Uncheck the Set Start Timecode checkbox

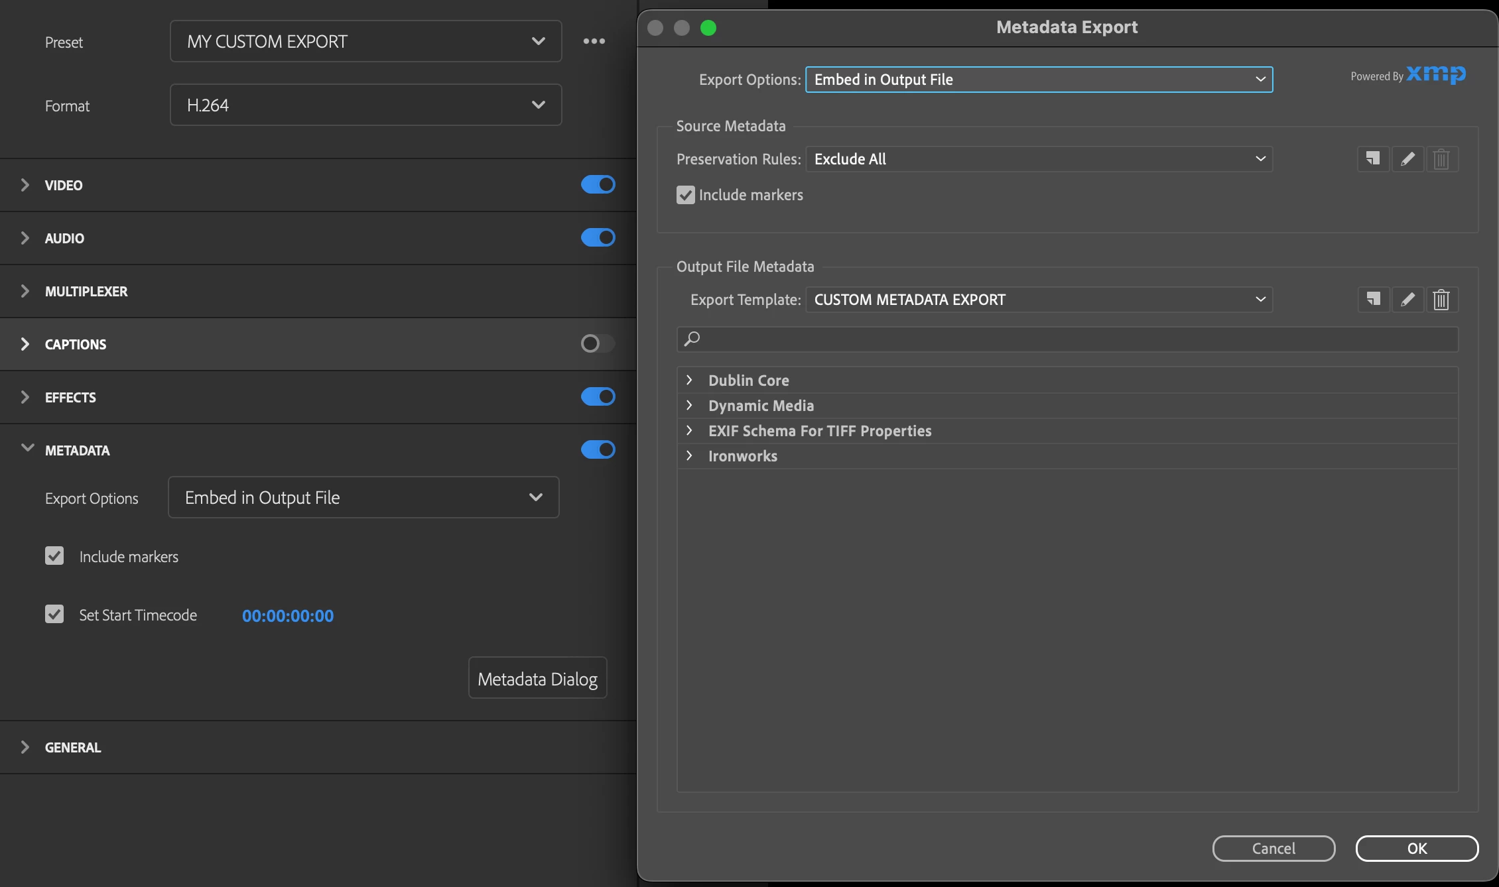pos(54,615)
